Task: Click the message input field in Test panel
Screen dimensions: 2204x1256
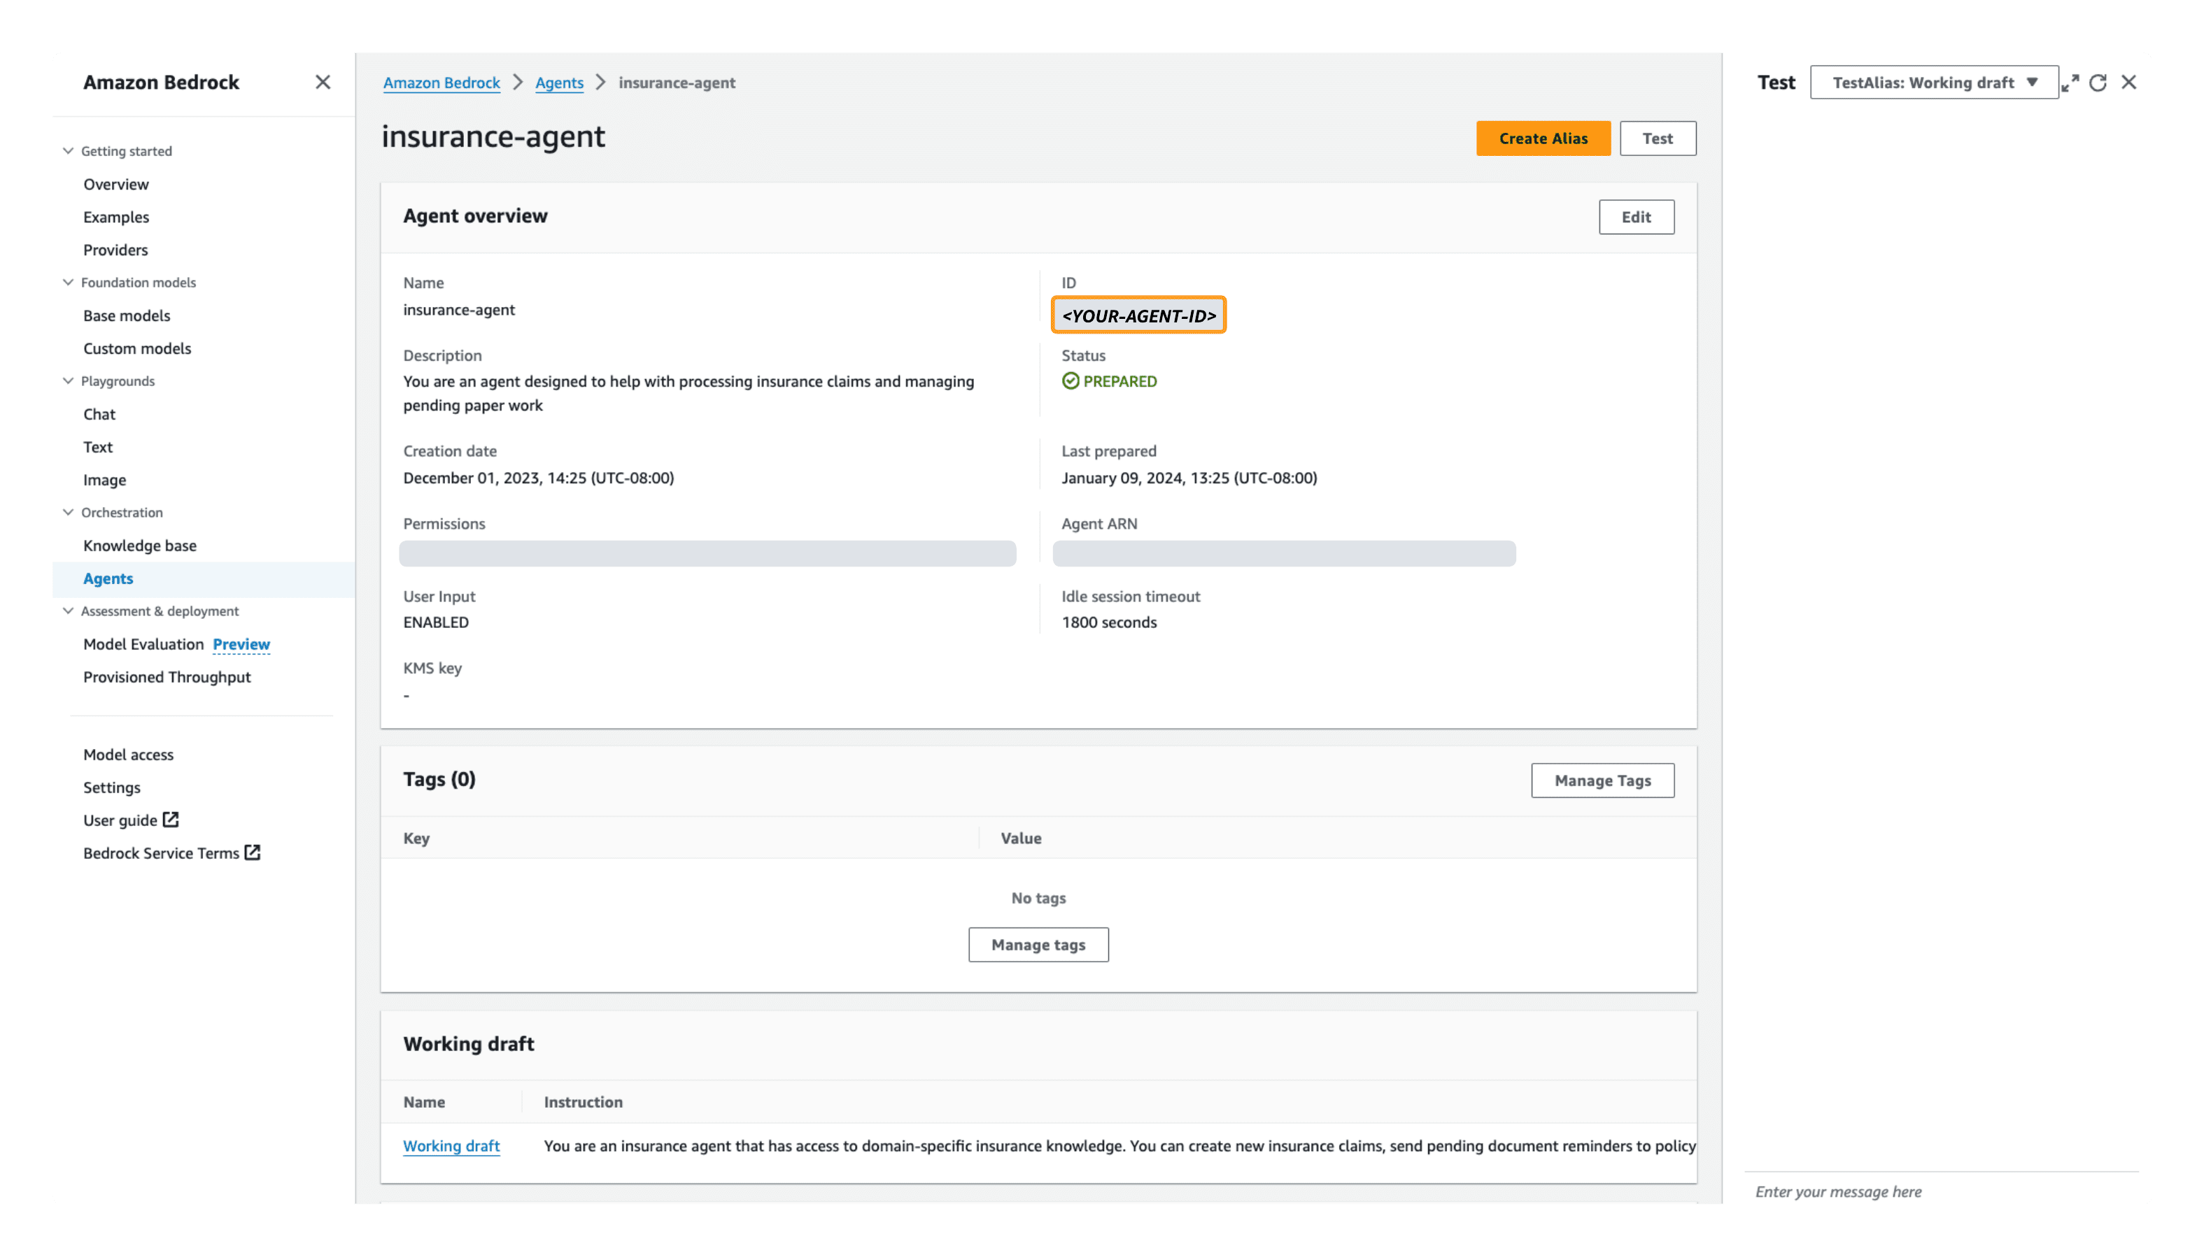Action: (x=1941, y=1191)
